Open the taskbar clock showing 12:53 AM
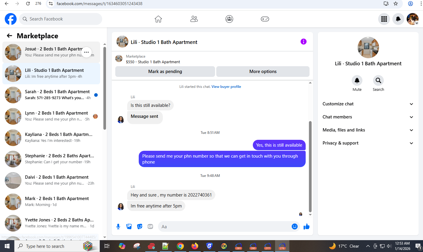 tap(403, 246)
